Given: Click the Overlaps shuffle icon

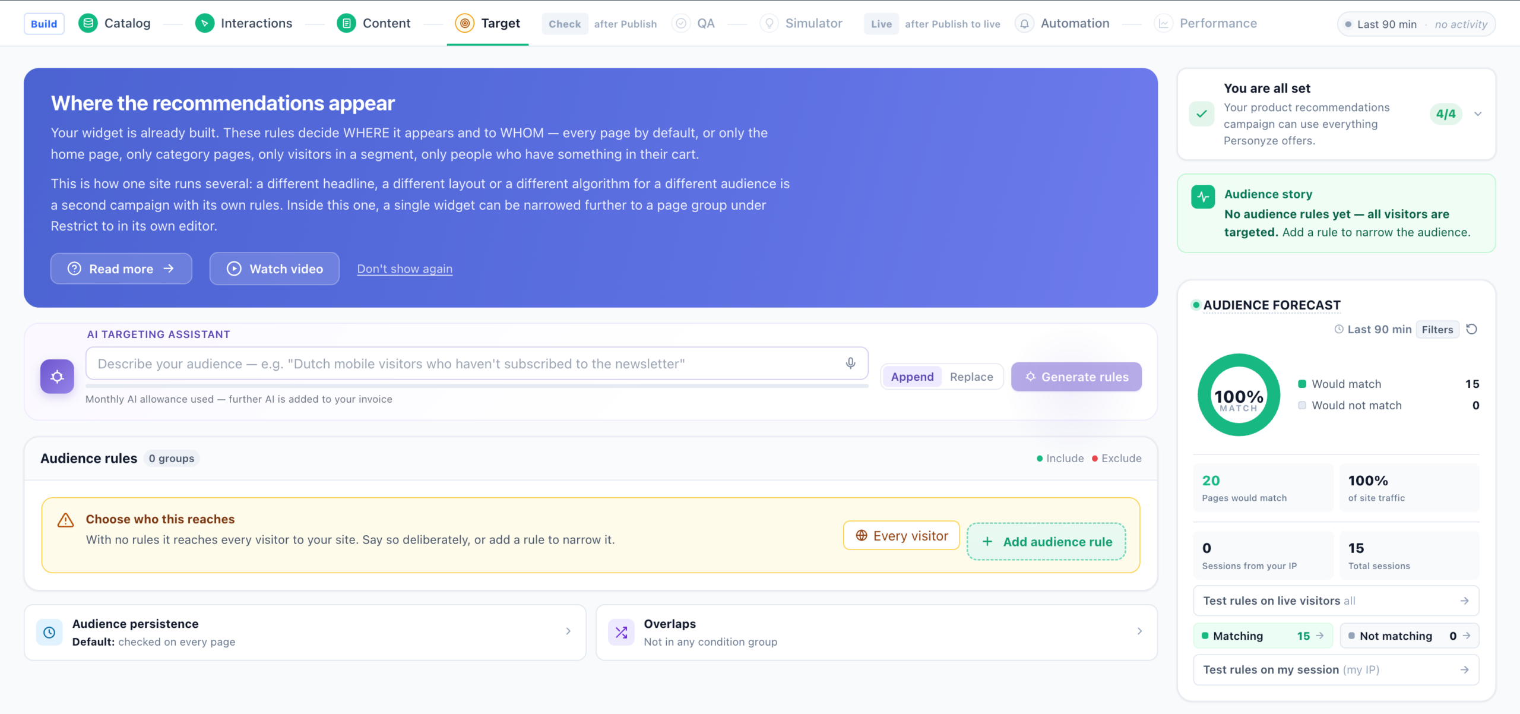Looking at the screenshot, I should point(621,633).
